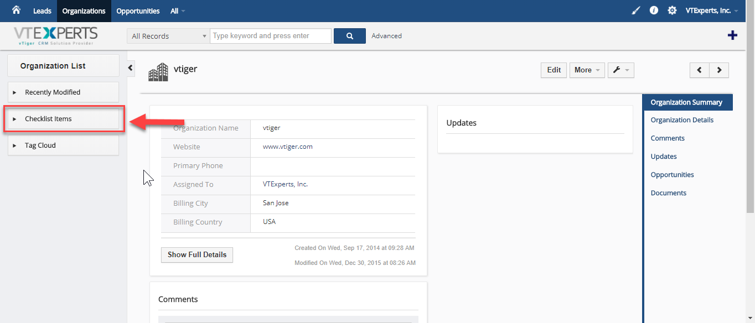Open the theme brush icon
The width and height of the screenshot is (755, 323).
pyautogui.click(x=636, y=11)
